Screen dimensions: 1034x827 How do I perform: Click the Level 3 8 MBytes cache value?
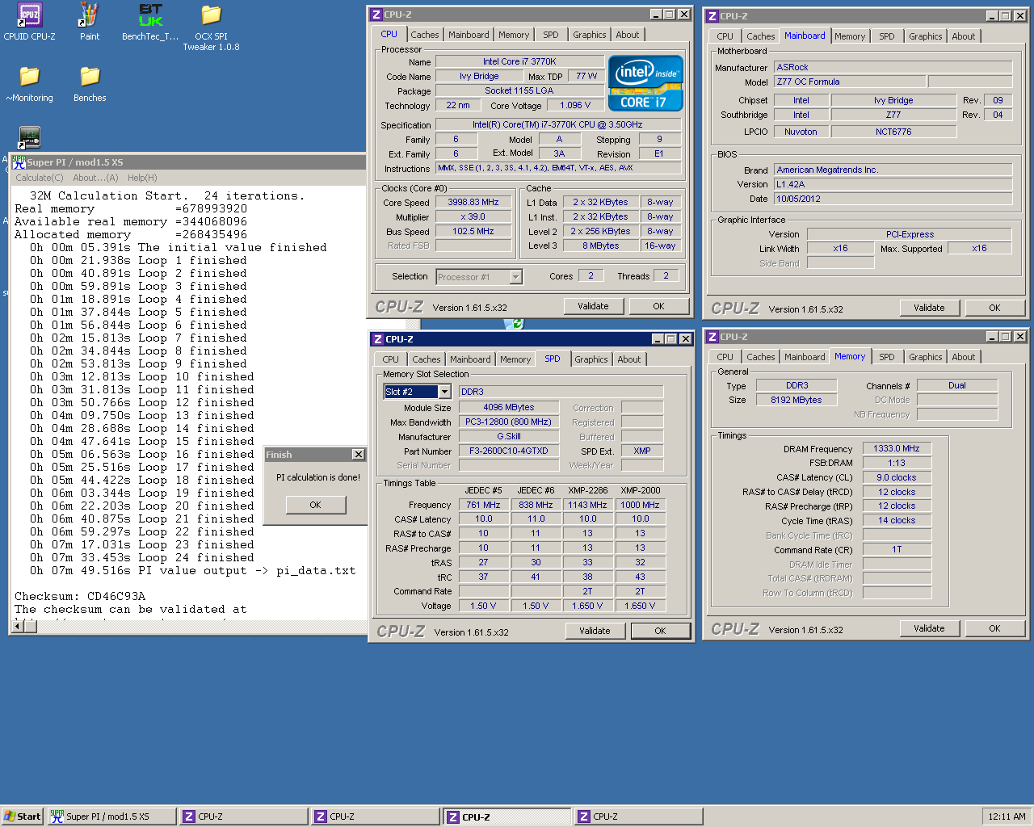pyautogui.click(x=601, y=246)
